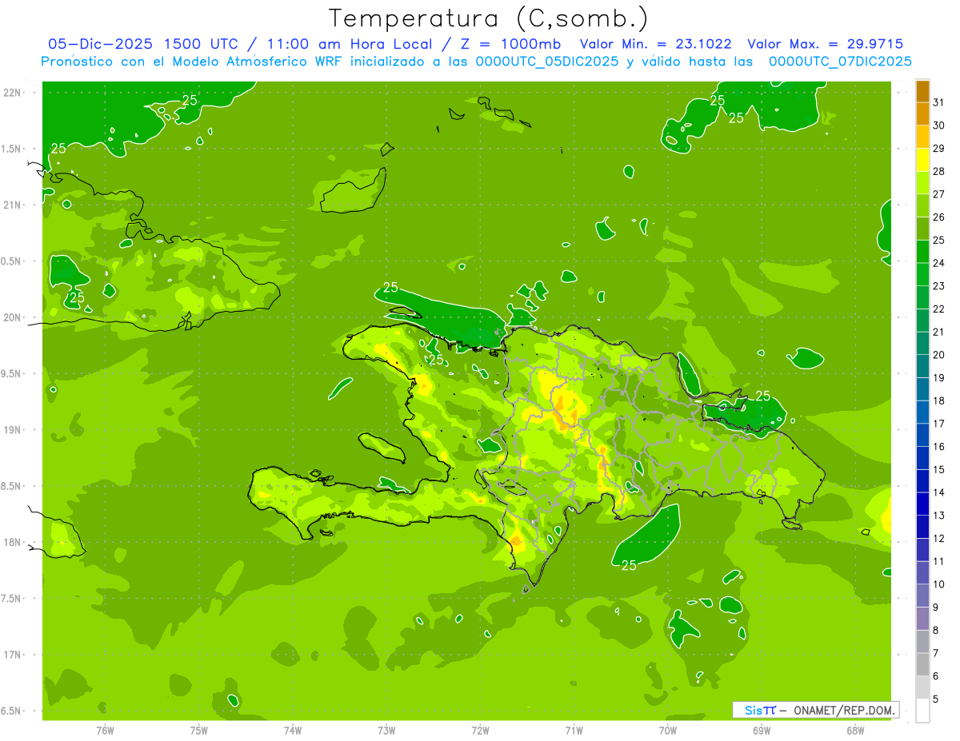Image resolution: width=960 pixels, height=741 pixels.
Task: Click the '20N' latitude label
Action: [14, 317]
